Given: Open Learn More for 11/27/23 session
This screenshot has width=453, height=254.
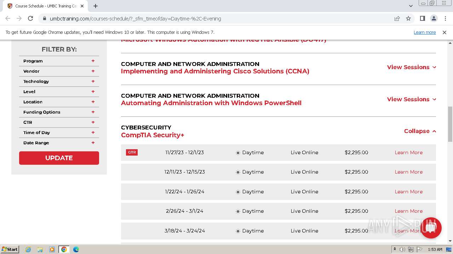Looking at the screenshot, I should pos(409,152).
